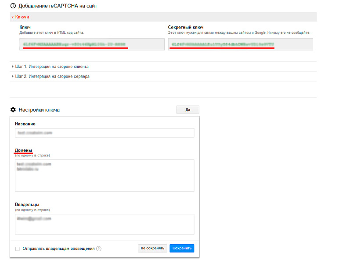
Task: Enable the Отправлять владельцам оповещения checkbox
Action: point(18,249)
